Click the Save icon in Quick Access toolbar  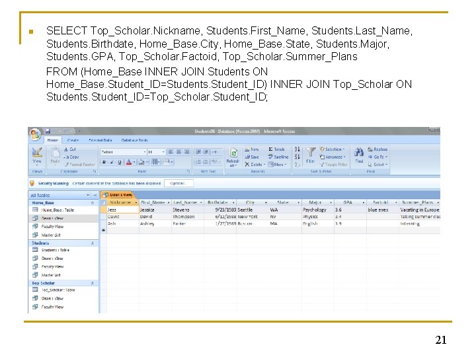pyautogui.click(x=48, y=131)
